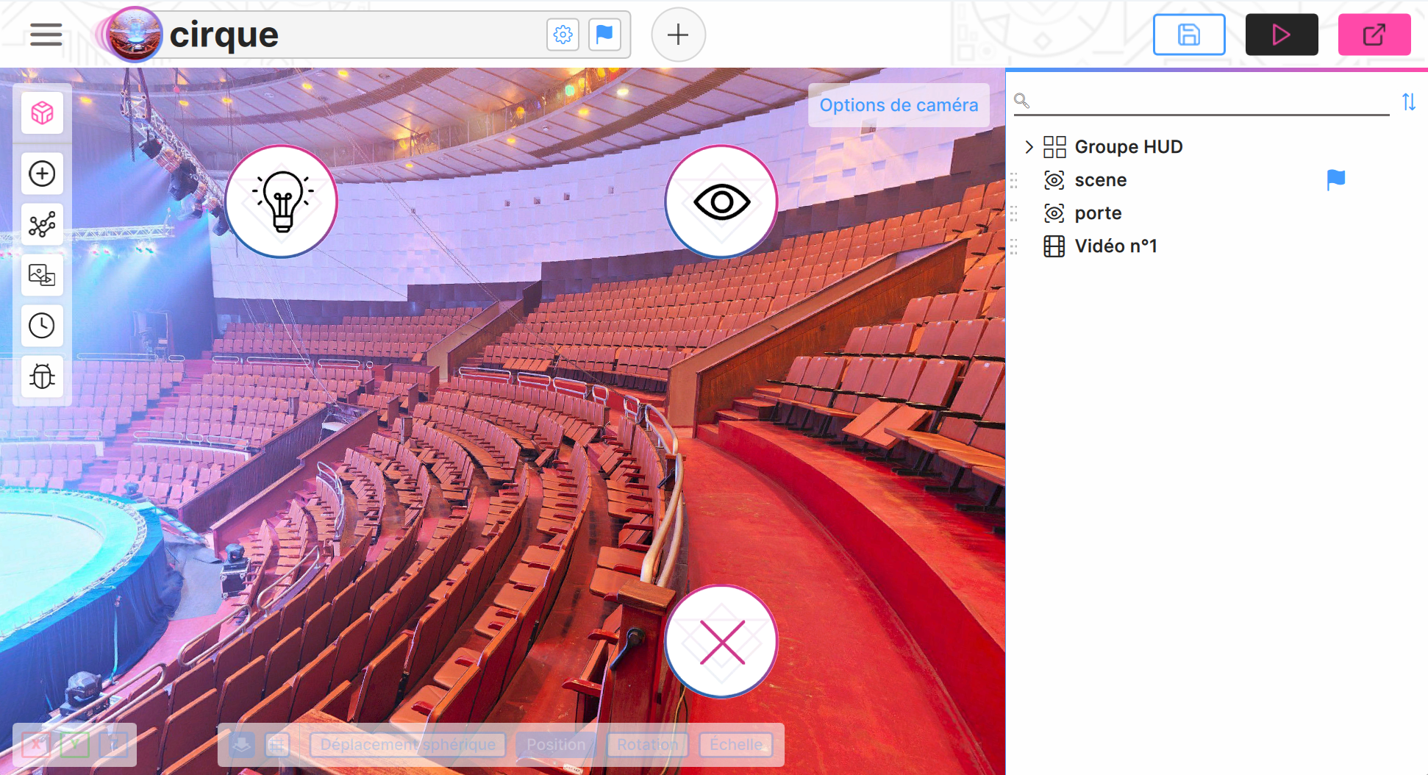This screenshot has width=1428, height=775.
Task: Select Vidéo n°1 in hierarchy
Action: (1115, 246)
